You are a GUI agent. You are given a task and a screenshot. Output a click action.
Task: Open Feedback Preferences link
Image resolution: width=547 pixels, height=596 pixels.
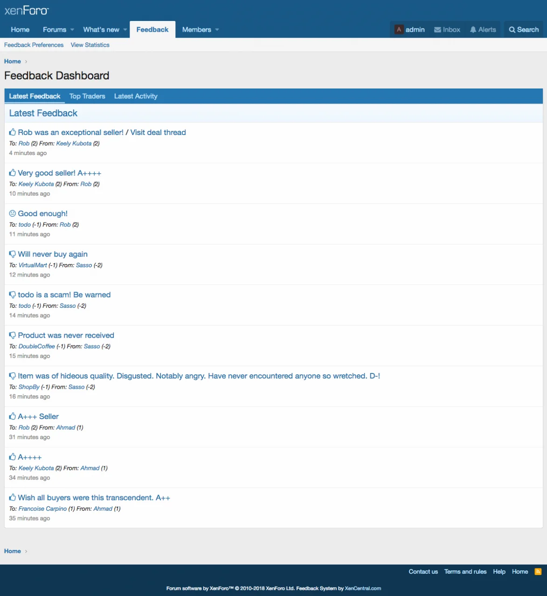(34, 45)
